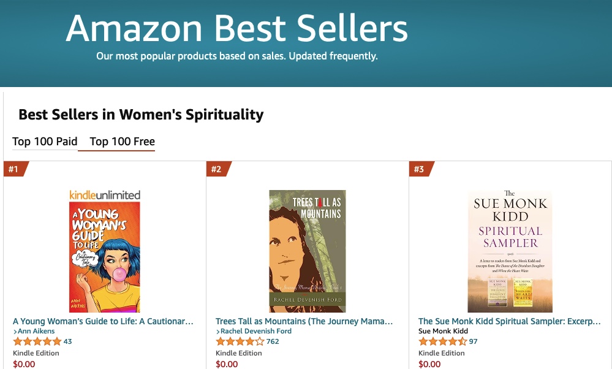This screenshot has width=612, height=369.
Task: Click the 97 reviews count link
Action: click(x=473, y=341)
